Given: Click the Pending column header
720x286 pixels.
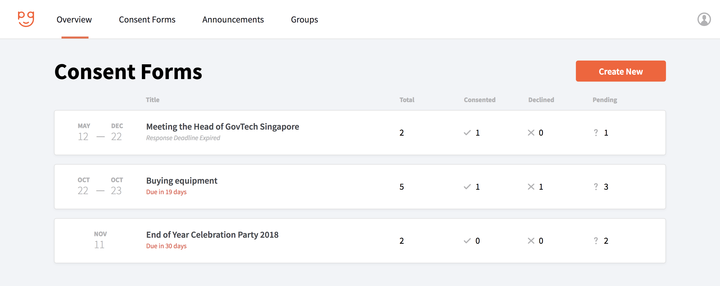Looking at the screenshot, I should tap(605, 100).
